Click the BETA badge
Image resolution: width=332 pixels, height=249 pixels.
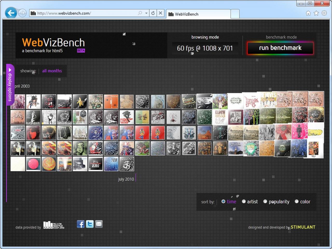(x=81, y=50)
